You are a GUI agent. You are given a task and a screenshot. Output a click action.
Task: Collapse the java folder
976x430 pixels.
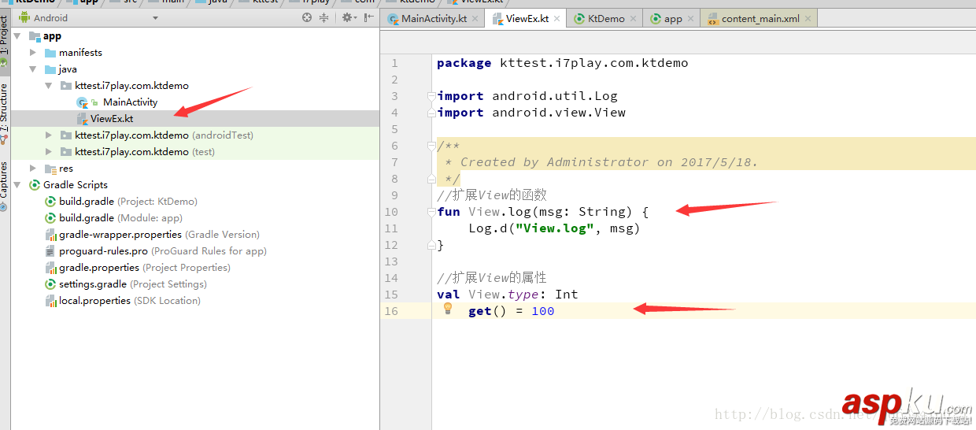coord(33,69)
